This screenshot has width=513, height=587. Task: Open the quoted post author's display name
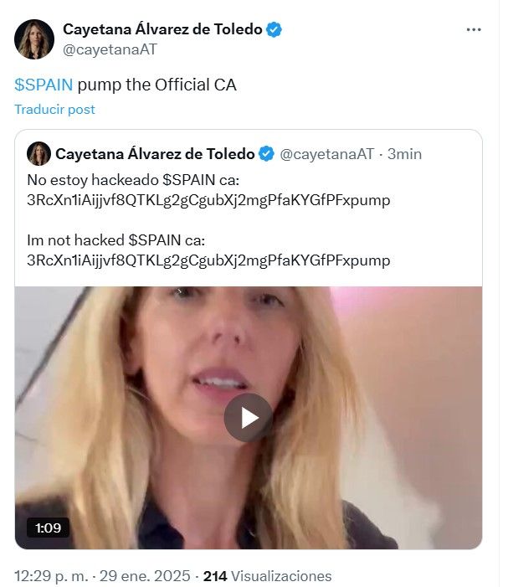pyautogui.click(x=155, y=154)
